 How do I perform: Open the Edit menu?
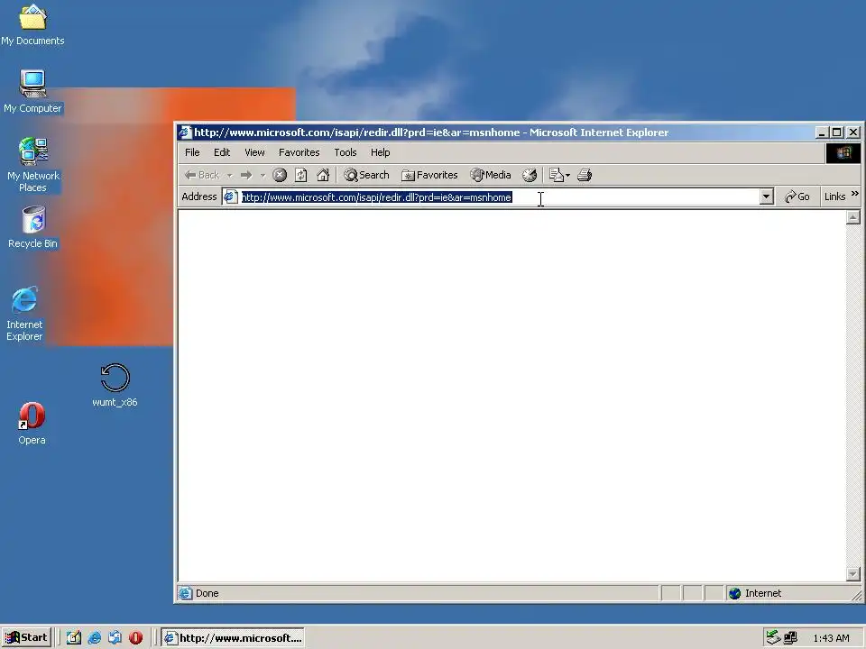tap(222, 152)
